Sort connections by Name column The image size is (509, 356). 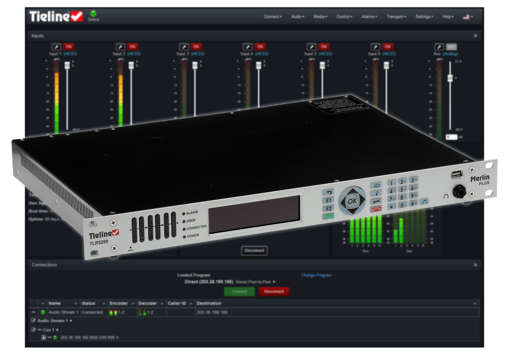(x=63, y=304)
